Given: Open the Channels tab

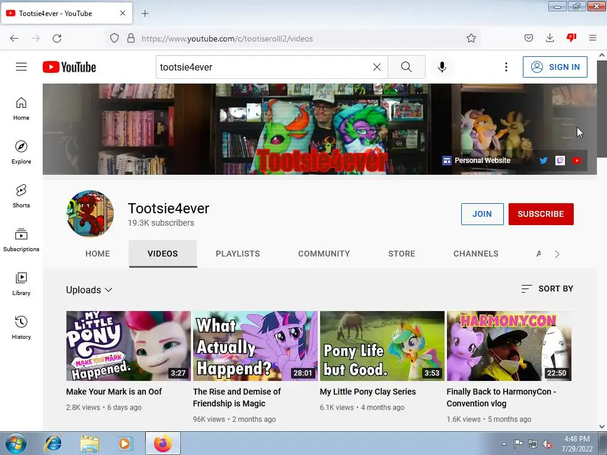Looking at the screenshot, I should 476,254.
